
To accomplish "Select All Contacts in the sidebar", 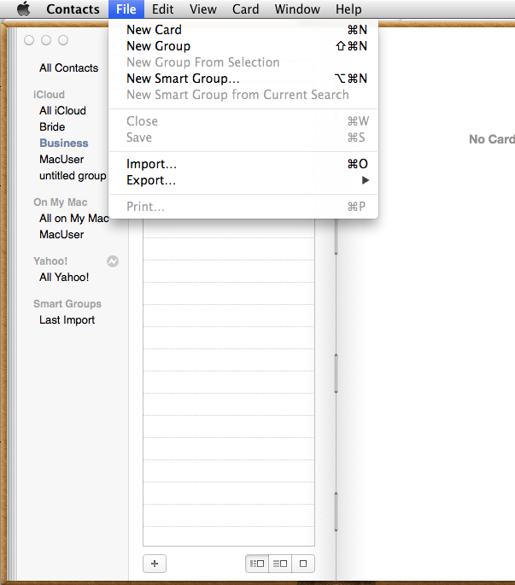I will [68, 68].
